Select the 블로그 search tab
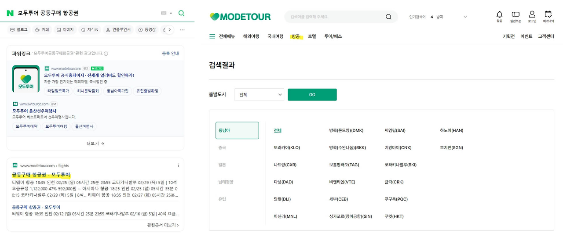 (19, 29)
